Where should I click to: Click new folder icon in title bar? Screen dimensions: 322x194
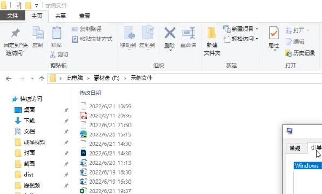click(29, 5)
